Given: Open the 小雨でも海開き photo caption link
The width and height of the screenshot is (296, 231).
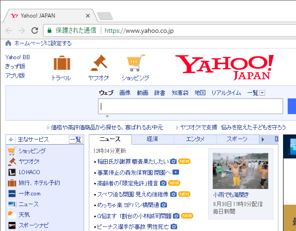Looking at the screenshot, I should click(x=231, y=195).
